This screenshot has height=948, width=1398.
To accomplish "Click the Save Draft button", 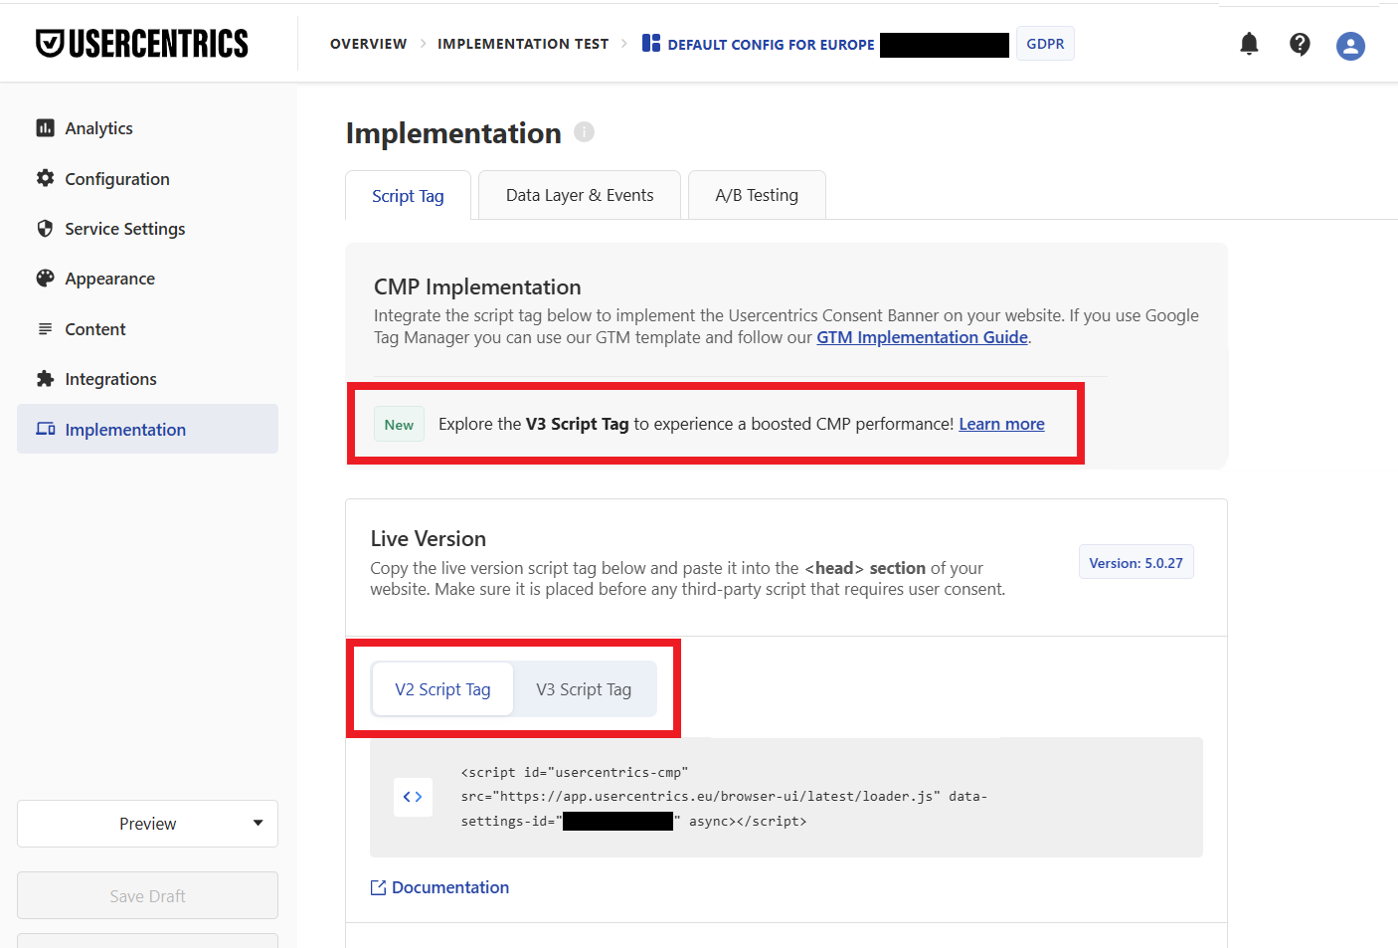I will [147, 895].
